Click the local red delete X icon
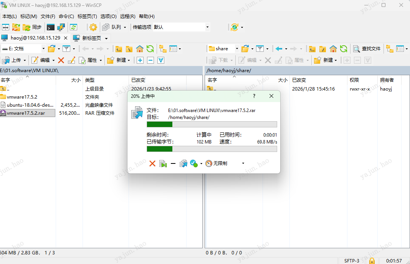Image resolution: width=410 pixels, height=264 pixels. coord(61,60)
